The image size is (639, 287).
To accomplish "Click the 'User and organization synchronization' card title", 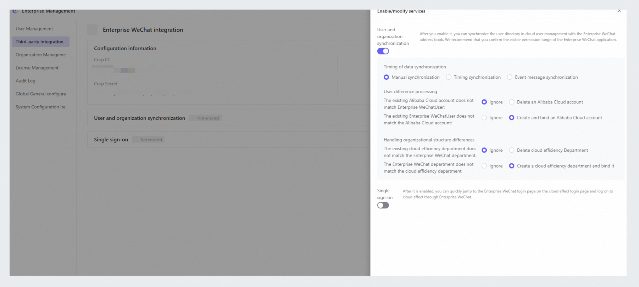I will [x=139, y=118].
